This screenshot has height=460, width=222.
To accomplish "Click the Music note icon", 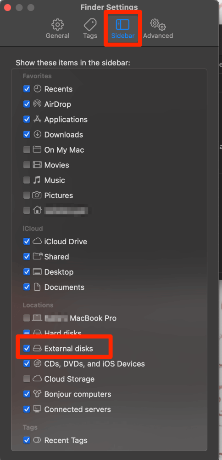I will (x=37, y=180).
